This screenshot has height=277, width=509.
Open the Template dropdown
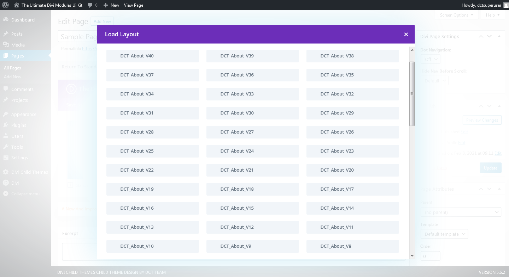tap(444, 234)
